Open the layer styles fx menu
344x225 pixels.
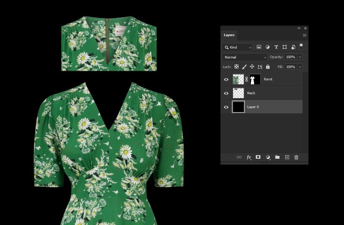pos(249,157)
